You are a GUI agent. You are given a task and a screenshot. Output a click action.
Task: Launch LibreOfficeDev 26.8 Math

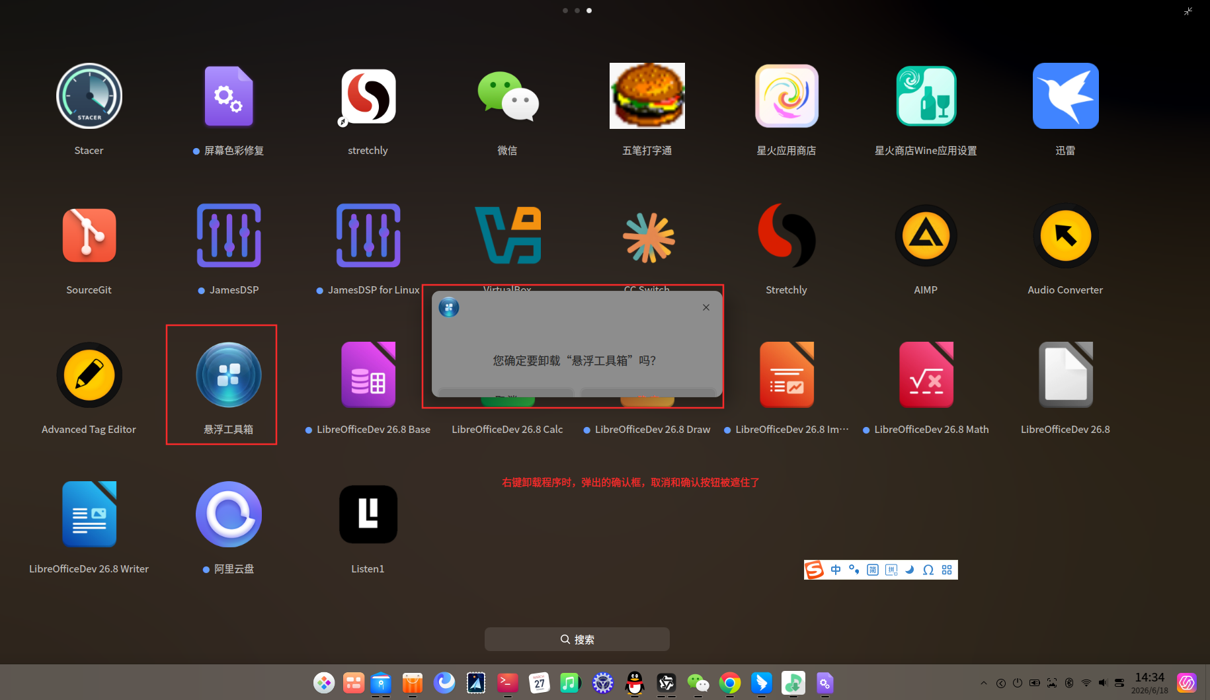tap(926, 375)
